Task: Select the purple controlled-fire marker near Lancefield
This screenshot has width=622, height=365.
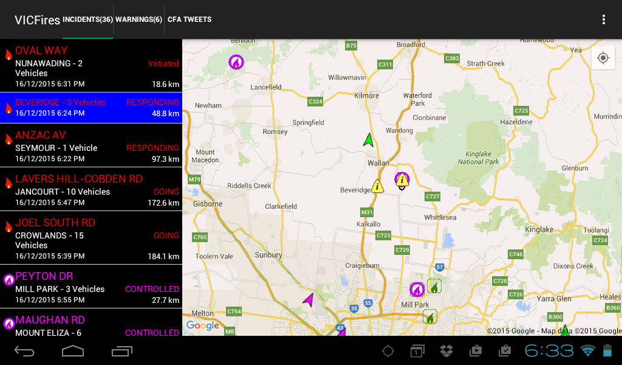Action: pyautogui.click(x=236, y=62)
